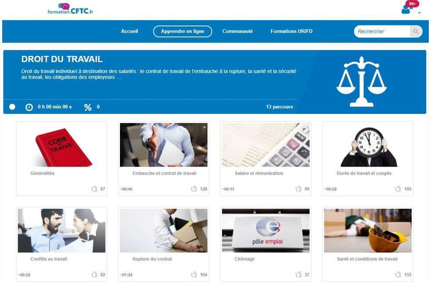Click thumbs-up on Embauche et contrat de travail

(x=194, y=189)
